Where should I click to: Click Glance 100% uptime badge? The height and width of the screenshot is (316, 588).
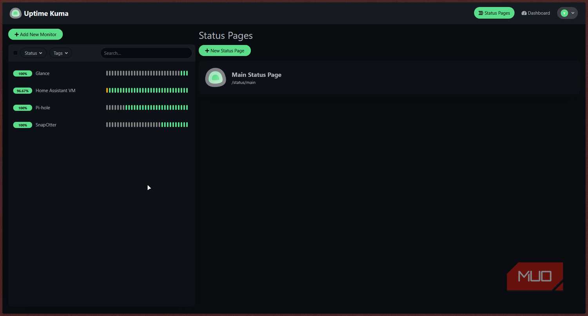23,74
